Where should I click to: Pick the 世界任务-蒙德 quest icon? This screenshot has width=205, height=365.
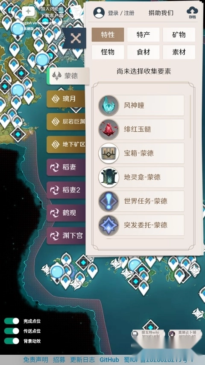click(x=108, y=202)
